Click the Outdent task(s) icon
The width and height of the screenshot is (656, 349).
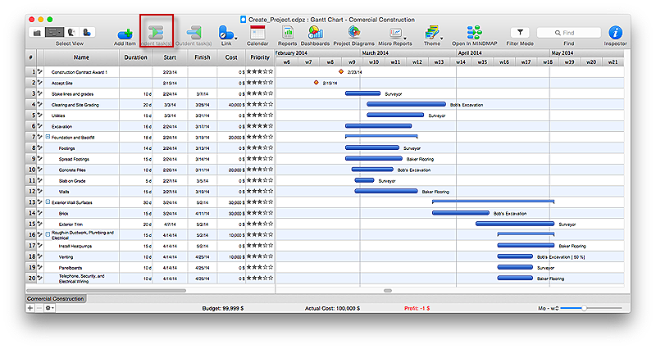(194, 32)
